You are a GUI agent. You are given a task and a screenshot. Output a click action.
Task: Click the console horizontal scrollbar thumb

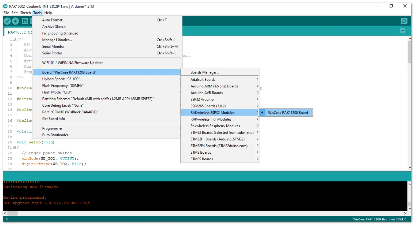(x=13, y=213)
